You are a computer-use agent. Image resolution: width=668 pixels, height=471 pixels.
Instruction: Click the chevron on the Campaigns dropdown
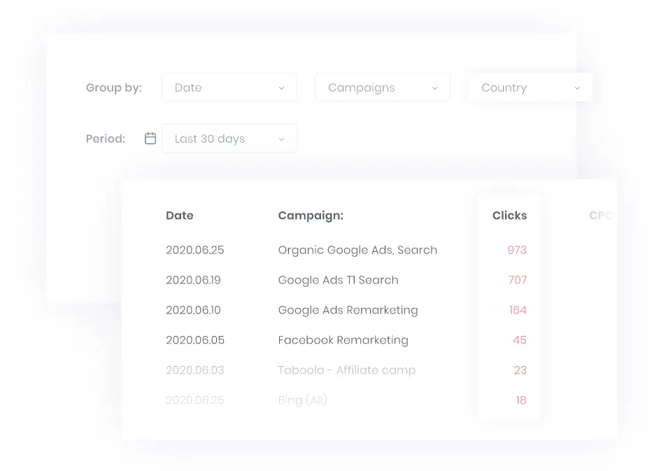pyautogui.click(x=434, y=87)
